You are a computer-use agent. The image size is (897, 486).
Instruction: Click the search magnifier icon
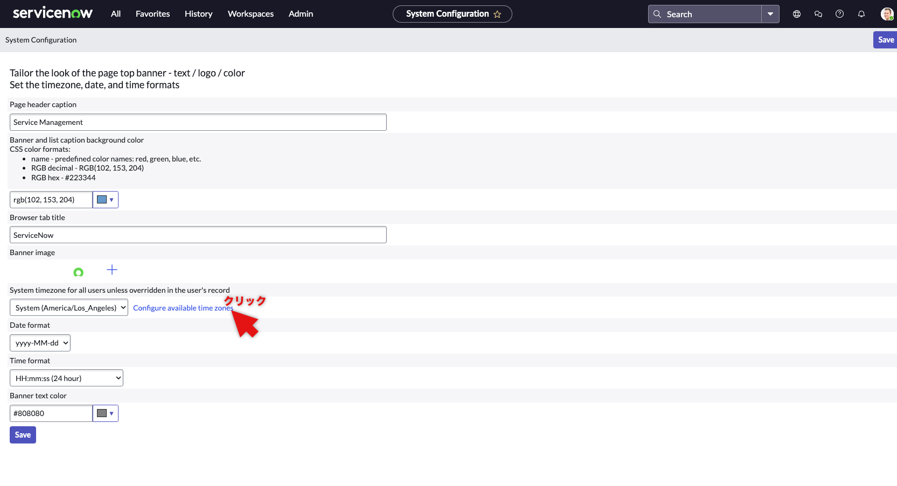pos(657,14)
